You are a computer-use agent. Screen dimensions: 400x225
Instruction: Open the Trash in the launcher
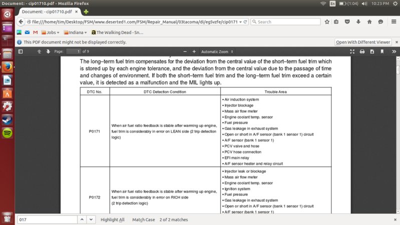coord(8,218)
